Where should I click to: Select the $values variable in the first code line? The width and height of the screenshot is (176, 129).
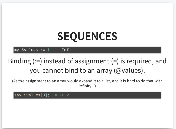point(30,50)
